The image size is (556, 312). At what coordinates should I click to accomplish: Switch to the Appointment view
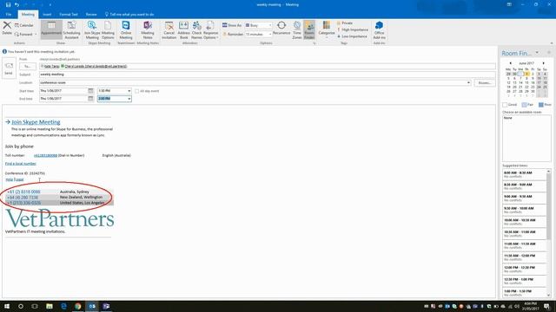[x=51, y=29]
